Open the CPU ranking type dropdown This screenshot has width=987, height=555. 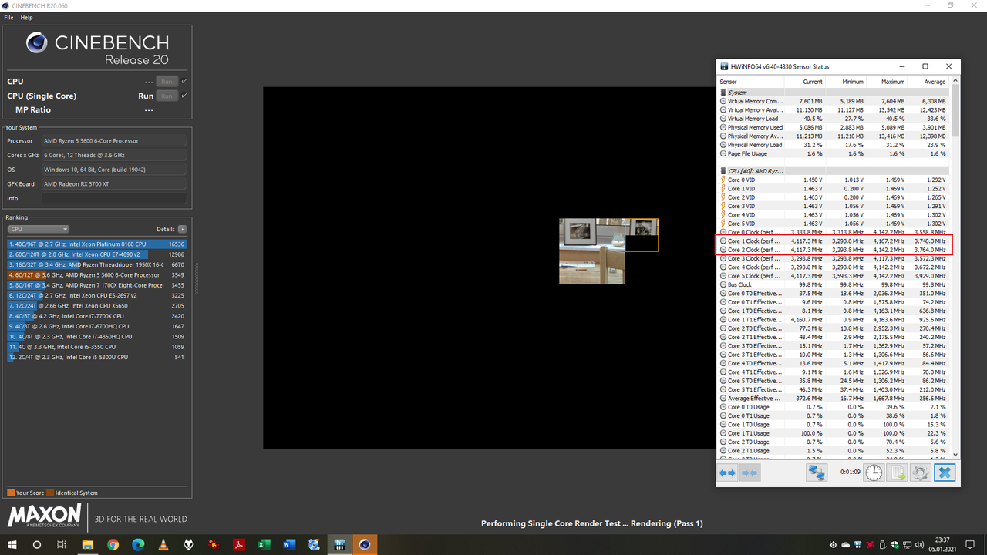coord(39,229)
